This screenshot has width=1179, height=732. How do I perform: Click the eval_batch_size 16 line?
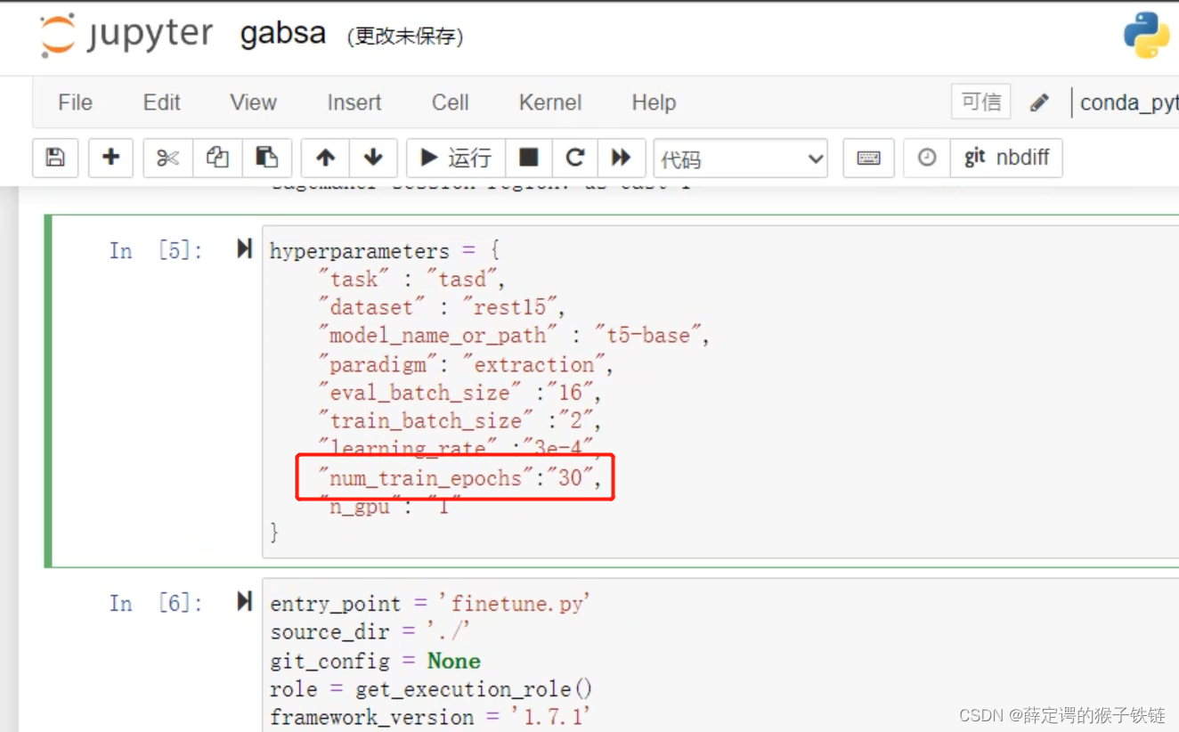460,393
